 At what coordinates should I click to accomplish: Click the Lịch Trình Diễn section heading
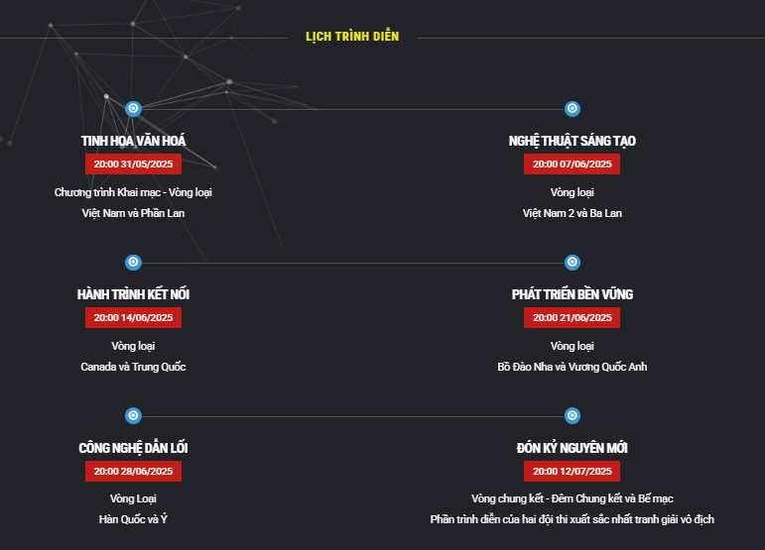(352, 37)
